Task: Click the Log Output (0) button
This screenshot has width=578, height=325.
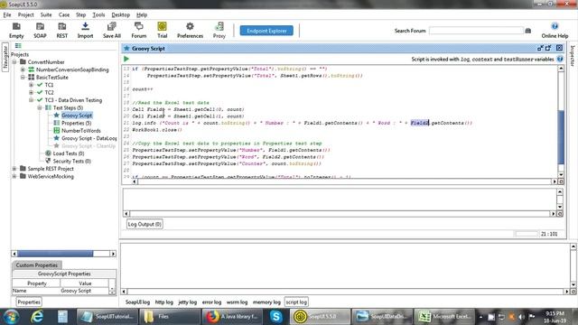Action: click(144, 224)
